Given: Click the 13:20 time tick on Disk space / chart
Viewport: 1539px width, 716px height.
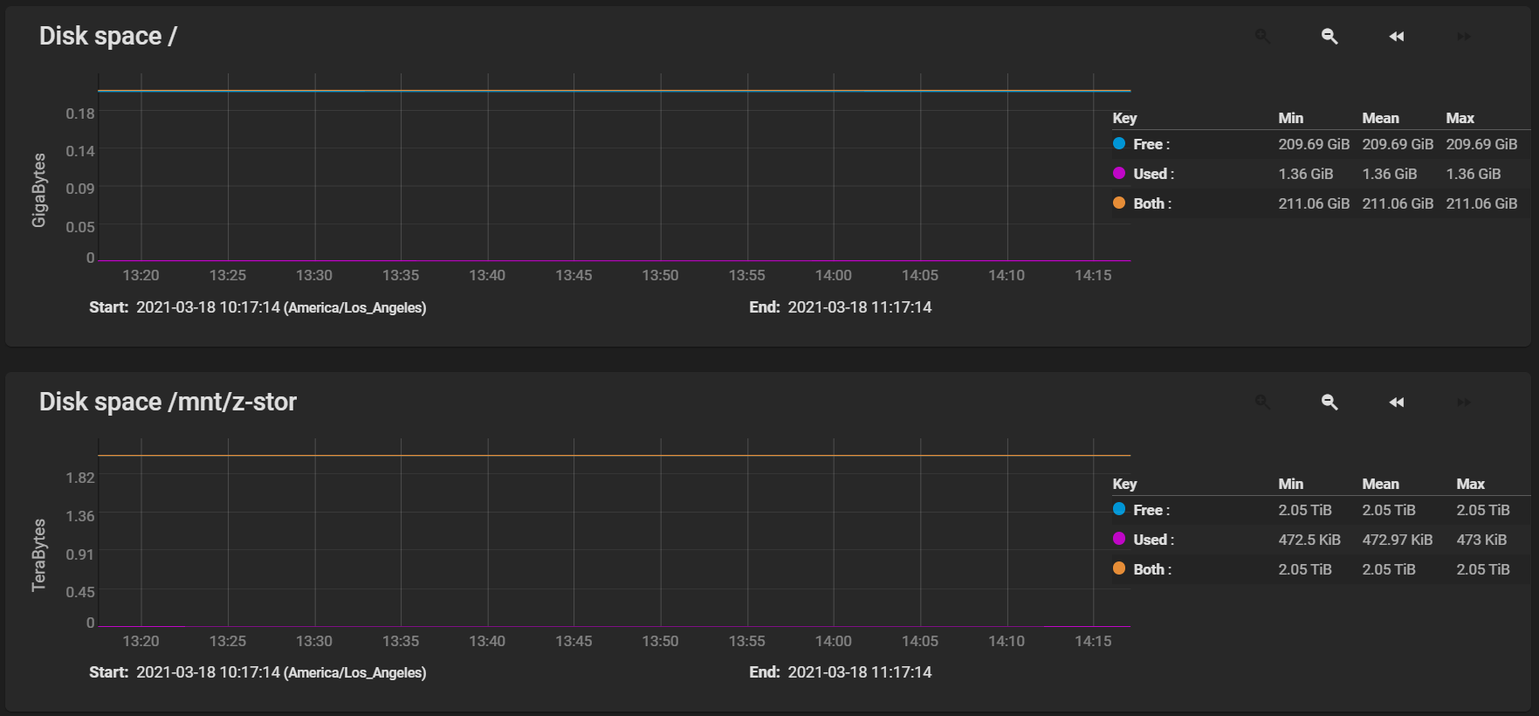Looking at the screenshot, I should tap(141, 275).
